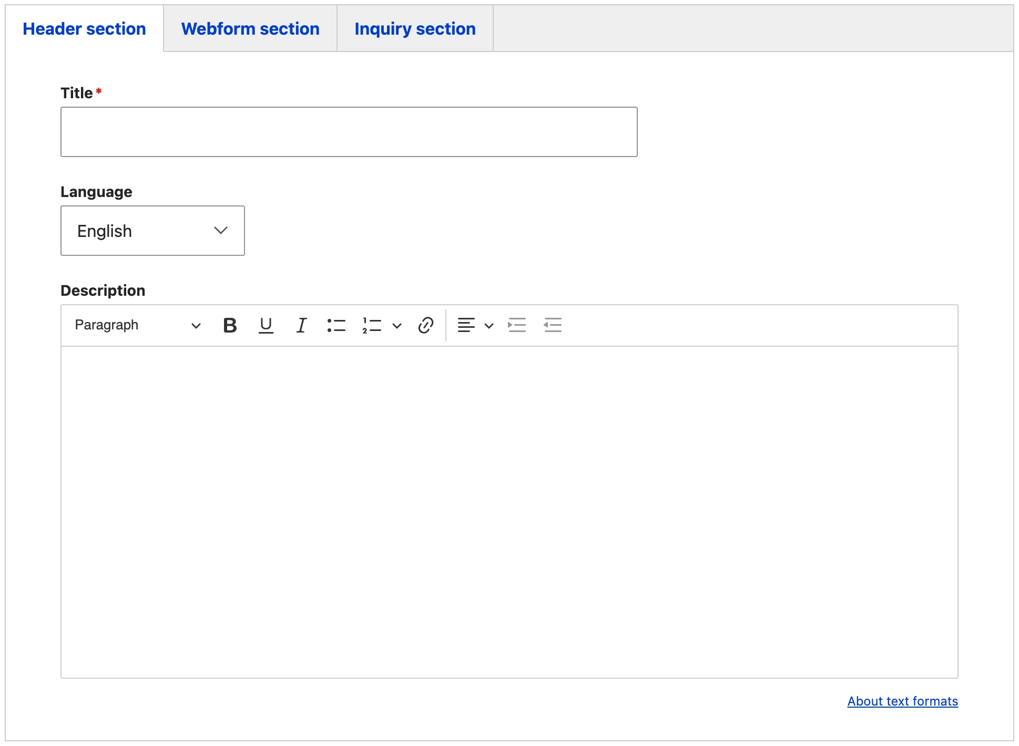
Task: Click the insert link icon
Action: (x=425, y=325)
